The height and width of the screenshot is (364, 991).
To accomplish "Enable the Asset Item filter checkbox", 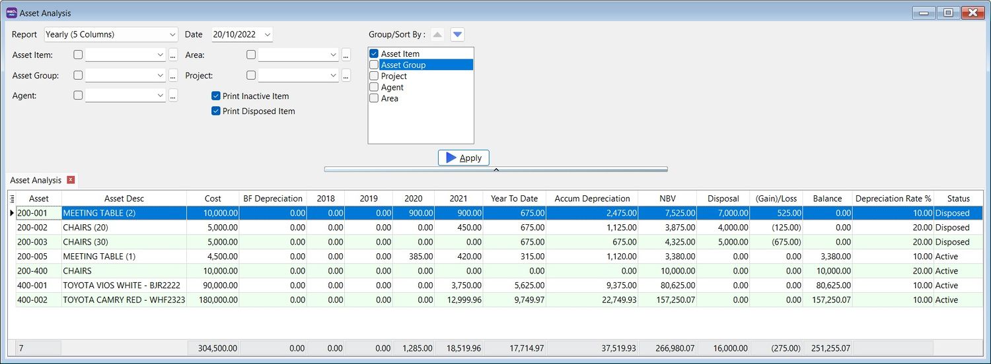I will tap(78, 55).
